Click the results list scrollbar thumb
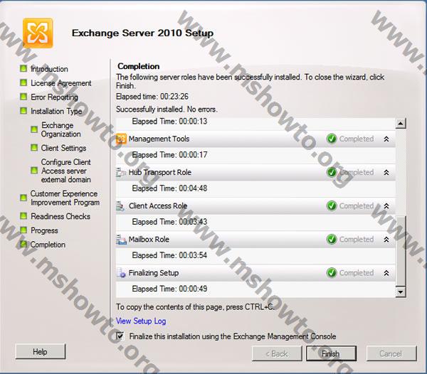 coord(401,251)
